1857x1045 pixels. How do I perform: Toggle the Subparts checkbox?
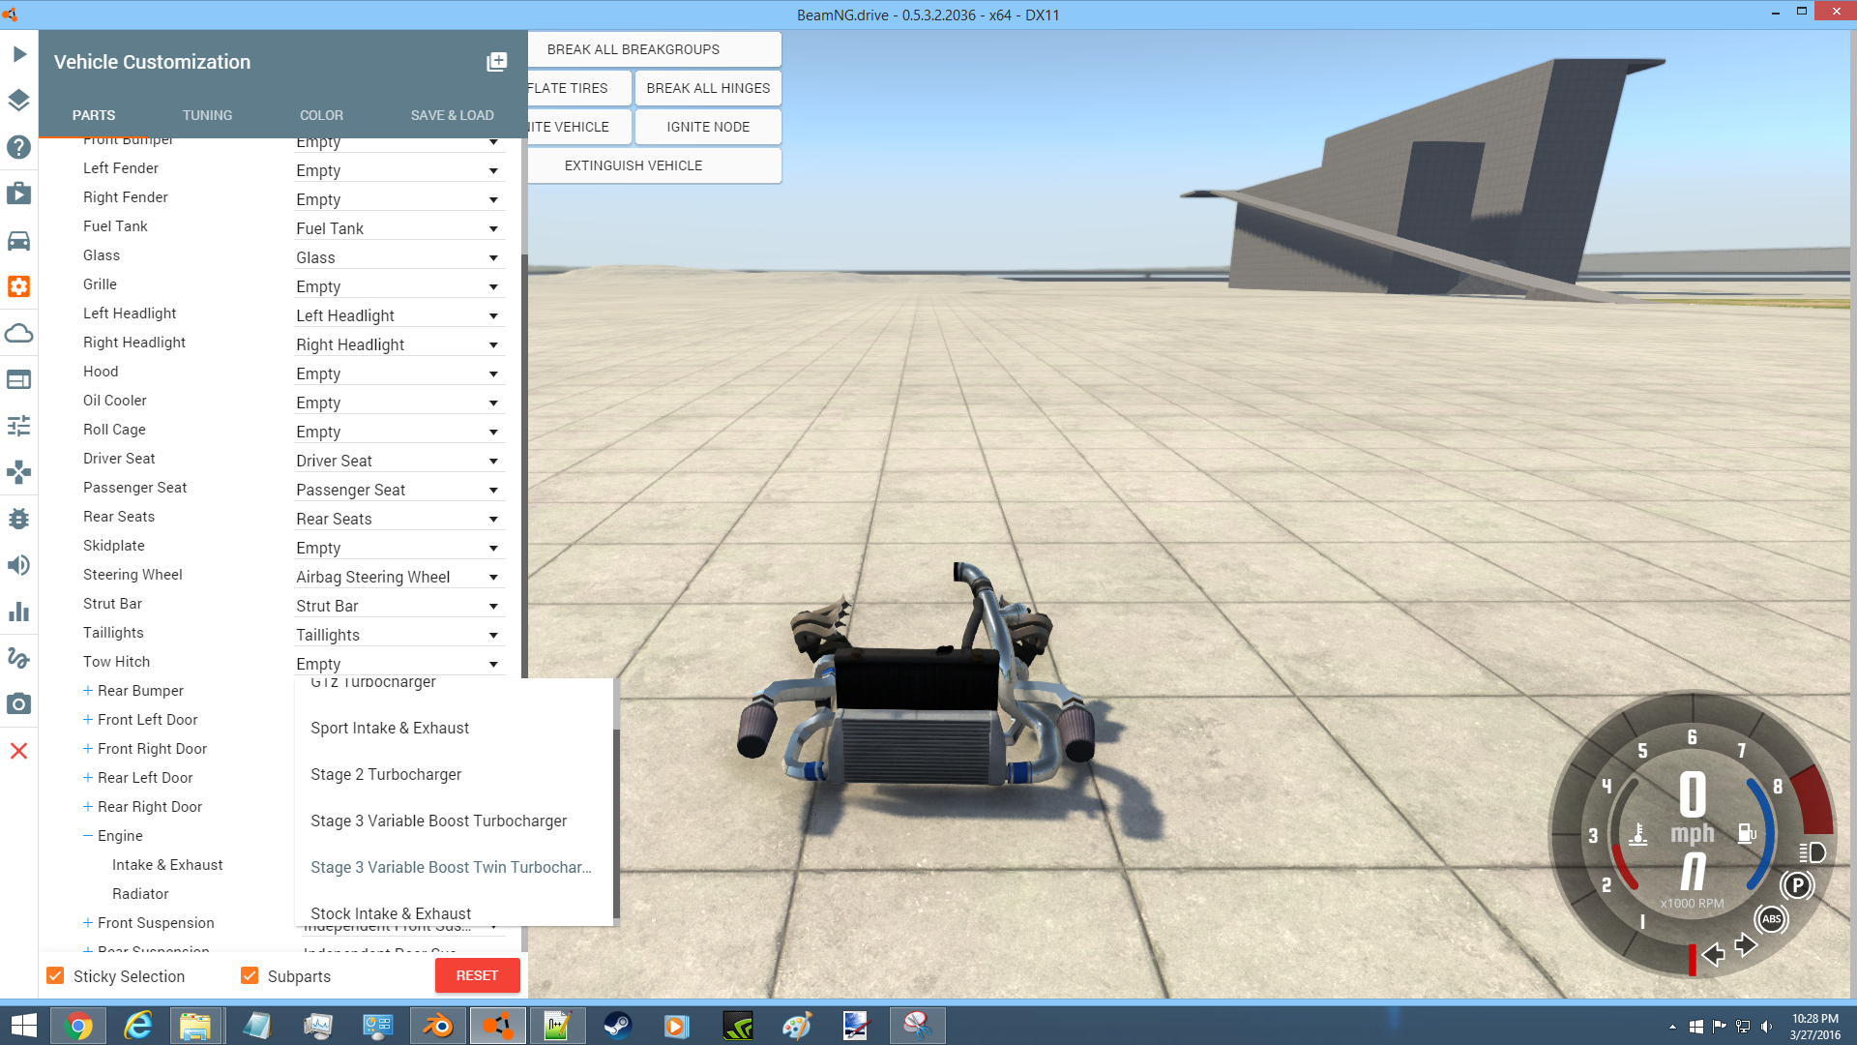pyautogui.click(x=250, y=975)
